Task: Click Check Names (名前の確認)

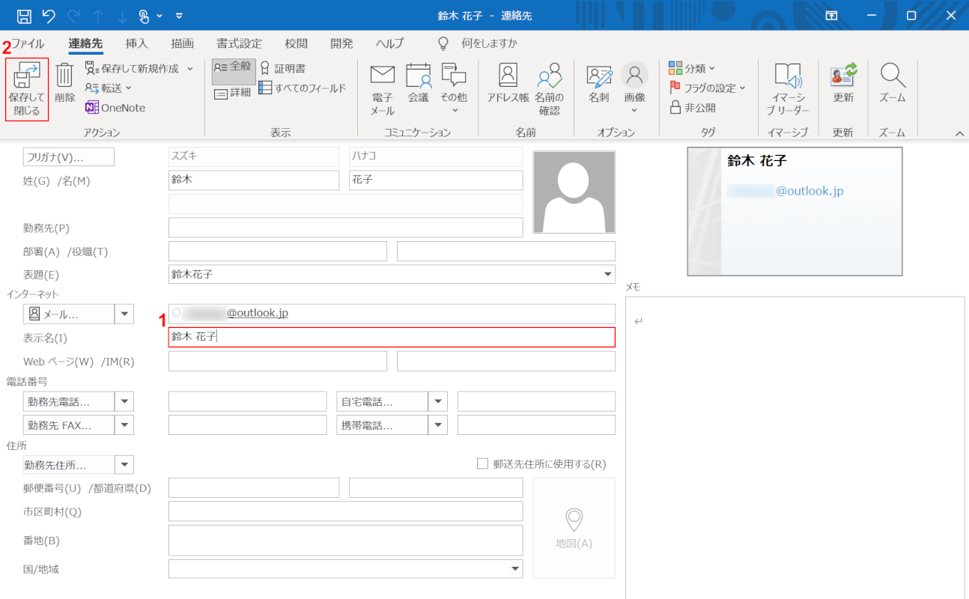Action: pyautogui.click(x=549, y=88)
